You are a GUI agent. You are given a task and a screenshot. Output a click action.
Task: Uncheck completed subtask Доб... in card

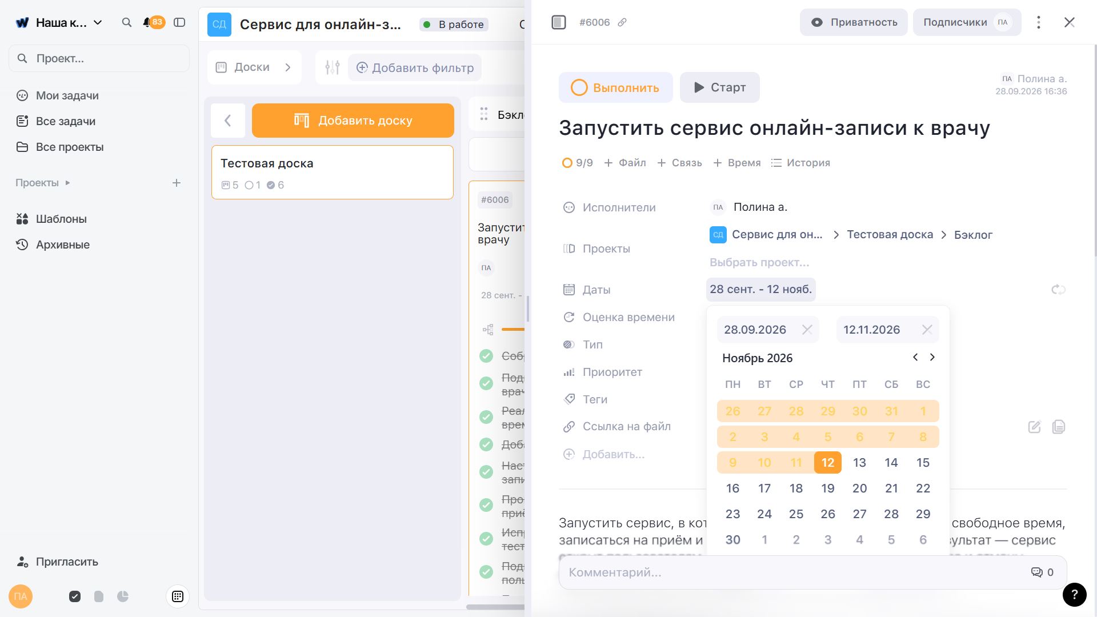click(x=486, y=444)
